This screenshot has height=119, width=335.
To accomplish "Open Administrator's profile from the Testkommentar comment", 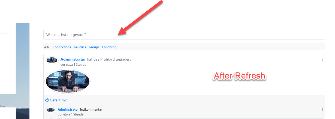I will pyautogui.click(x=68, y=110).
